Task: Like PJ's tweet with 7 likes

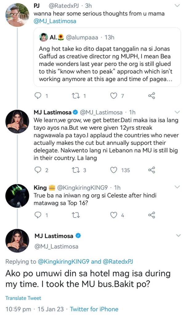Action: coord(114,96)
